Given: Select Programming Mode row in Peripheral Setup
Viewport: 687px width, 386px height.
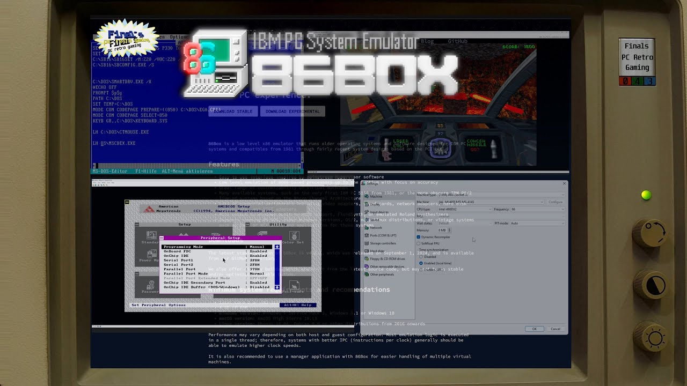Looking at the screenshot, I should pyautogui.click(x=217, y=247).
